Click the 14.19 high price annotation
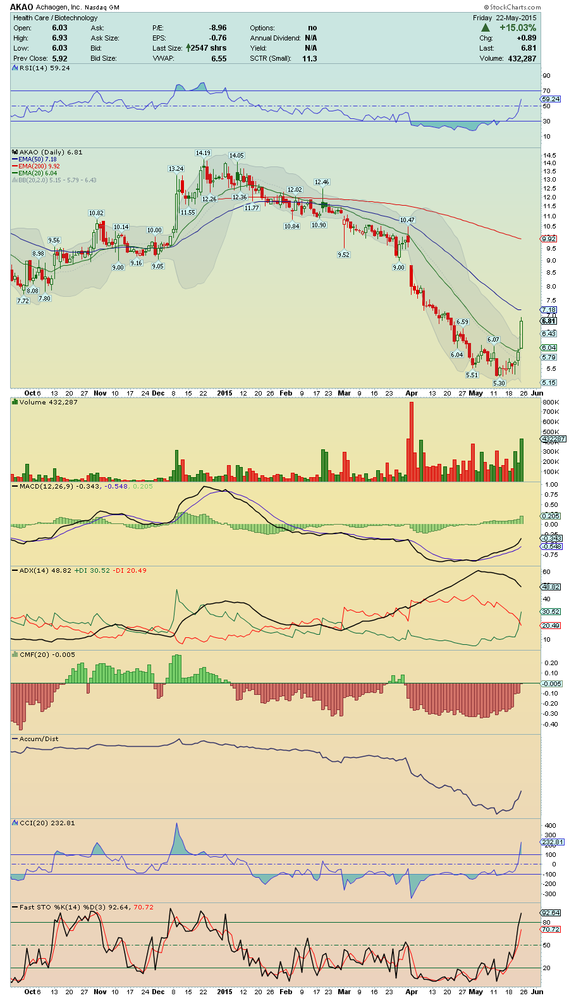 point(203,153)
